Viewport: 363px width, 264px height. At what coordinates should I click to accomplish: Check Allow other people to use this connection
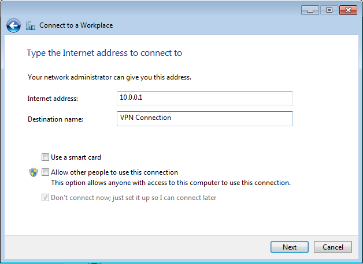45,172
